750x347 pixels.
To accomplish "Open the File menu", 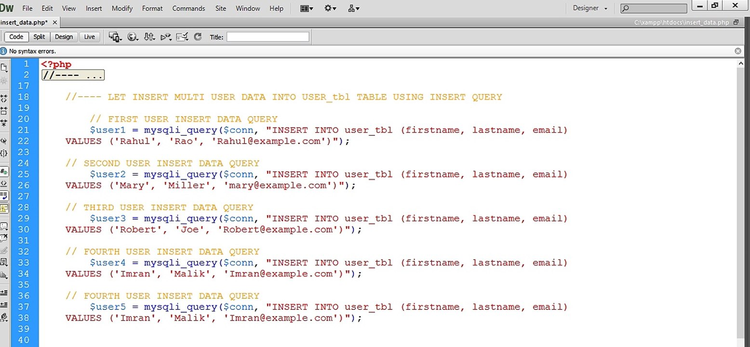I will [x=27, y=8].
